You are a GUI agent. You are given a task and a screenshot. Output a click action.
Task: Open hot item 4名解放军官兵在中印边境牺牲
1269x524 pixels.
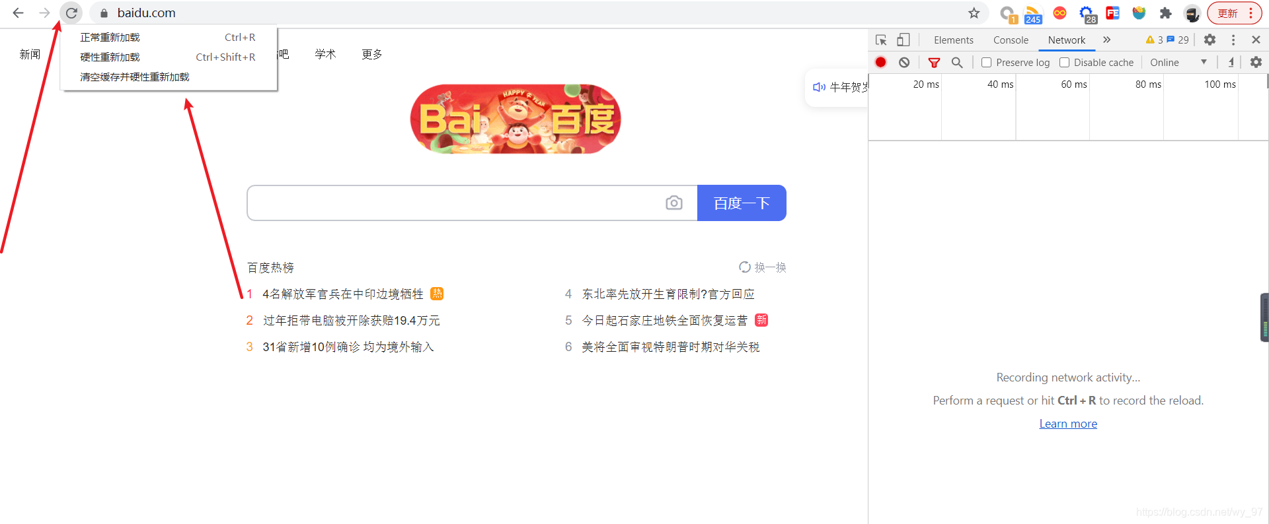[342, 294]
